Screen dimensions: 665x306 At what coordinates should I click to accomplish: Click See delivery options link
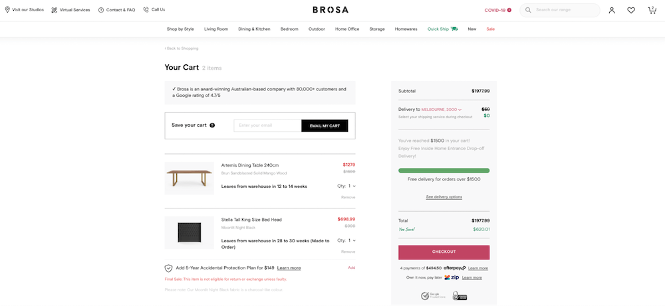tap(444, 196)
